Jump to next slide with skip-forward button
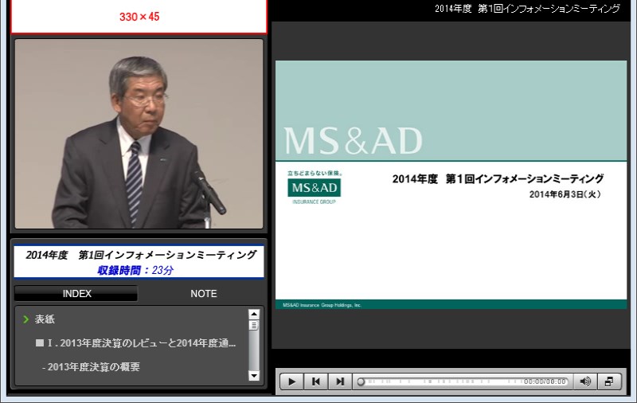This screenshot has width=637, height=403. [x=340, y=381]
